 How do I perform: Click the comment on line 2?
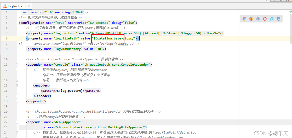click(51, 18)
